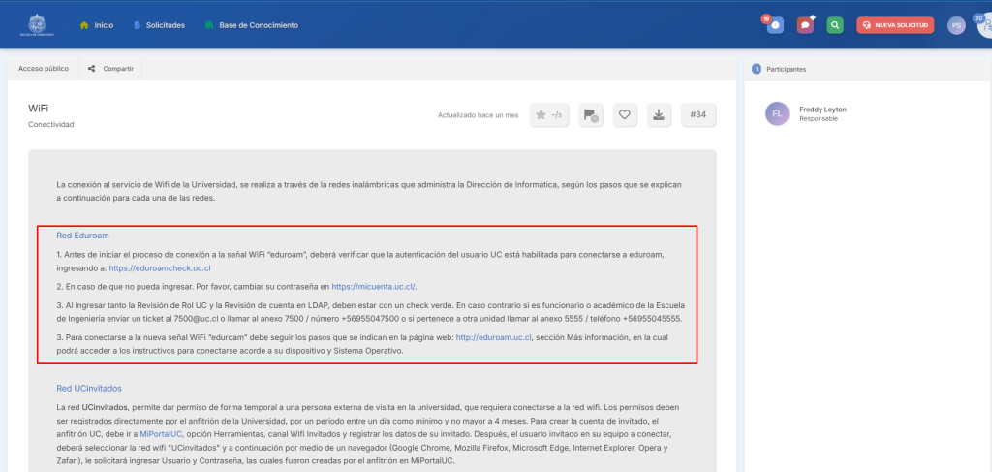Screen dimensions: 992x472
Task: Like the article with the heart icon
Action: coord(625,115)
